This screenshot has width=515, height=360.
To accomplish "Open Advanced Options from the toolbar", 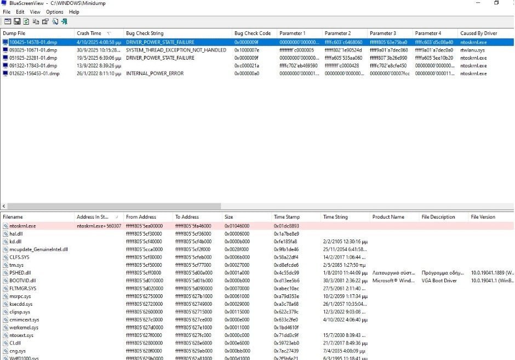I will 8,21.
